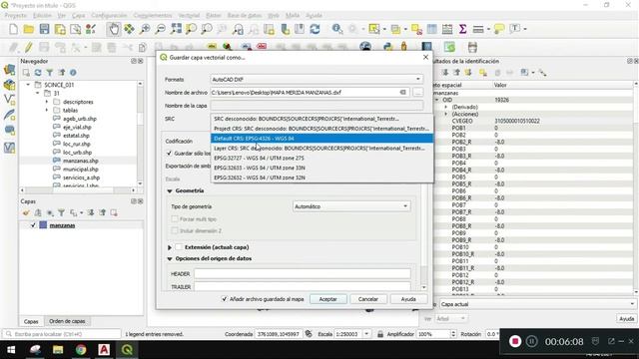Enable map tips speech bubble icon

(x=499, y=29)
